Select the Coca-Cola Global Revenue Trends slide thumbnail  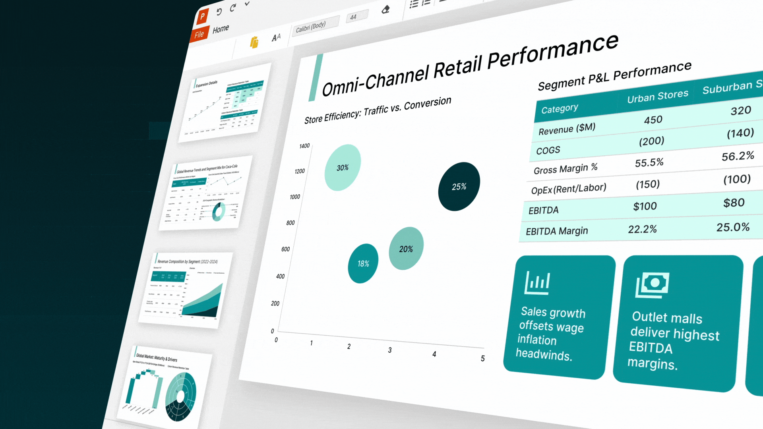pyautogui.click(x=206, y=193)
